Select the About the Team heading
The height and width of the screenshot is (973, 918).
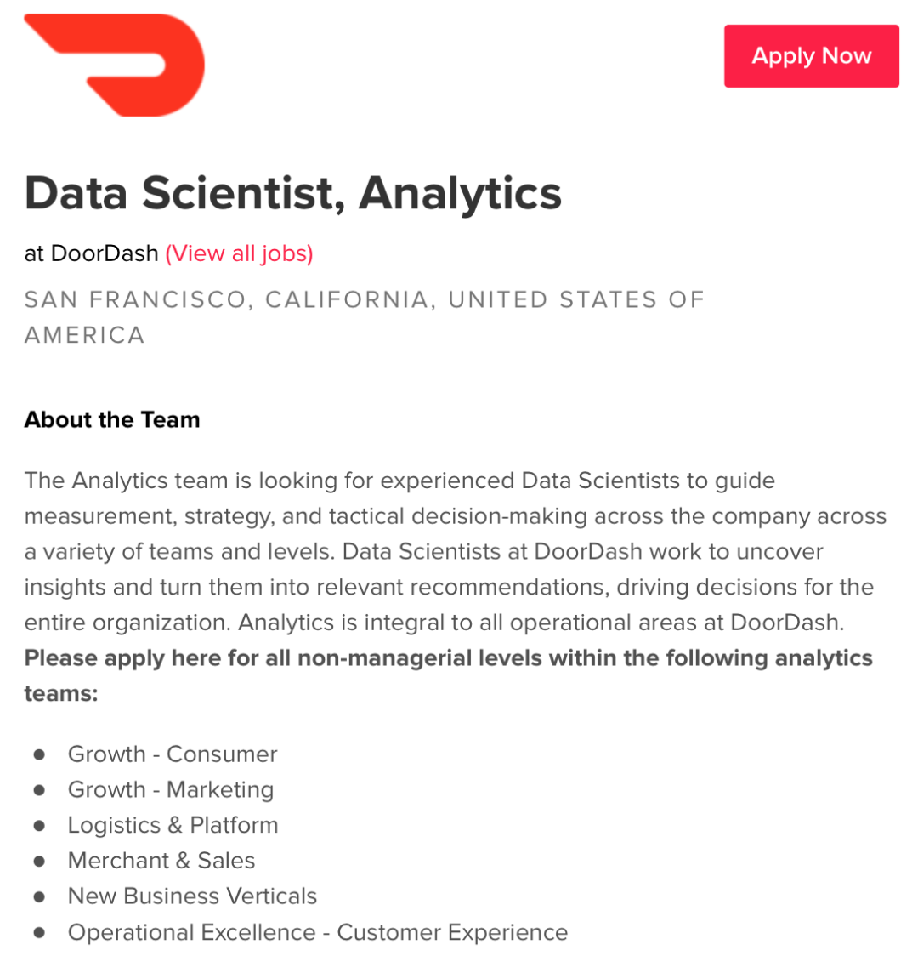(x=112, y=419)
